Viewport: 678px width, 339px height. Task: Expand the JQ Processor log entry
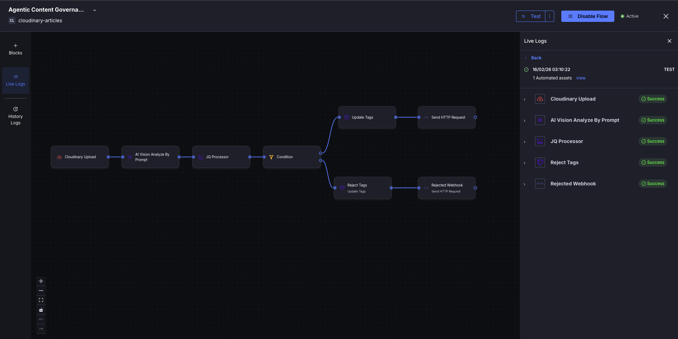point(525,142)
